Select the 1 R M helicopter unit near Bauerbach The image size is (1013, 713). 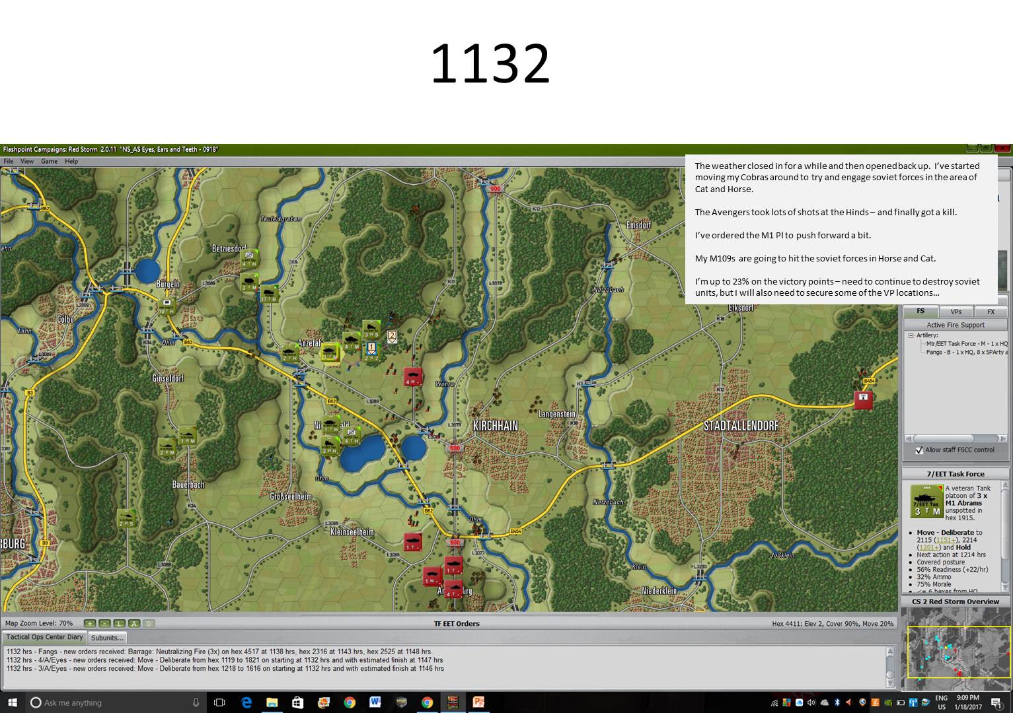pos(188,436)
